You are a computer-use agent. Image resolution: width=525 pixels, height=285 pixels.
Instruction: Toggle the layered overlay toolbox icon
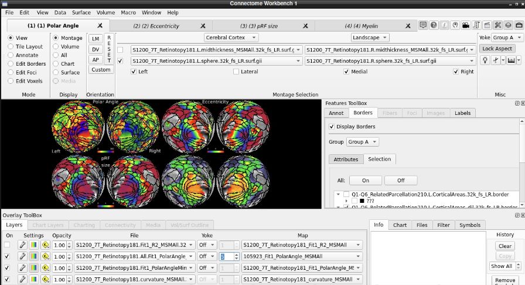point(508,25)
